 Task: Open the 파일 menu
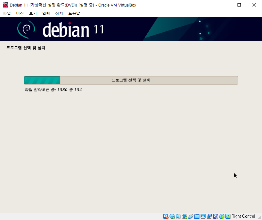point(7,13)
